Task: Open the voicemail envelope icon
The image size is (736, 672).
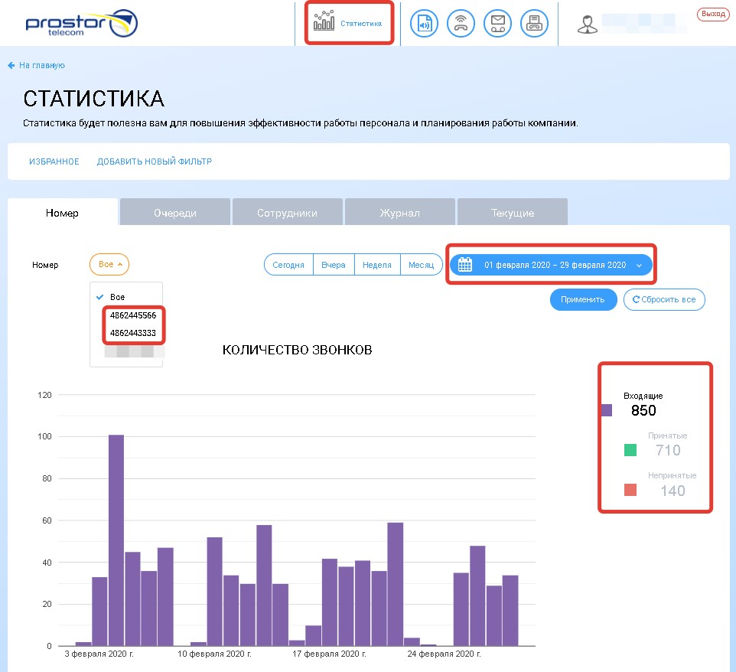Action: (498, 24)
